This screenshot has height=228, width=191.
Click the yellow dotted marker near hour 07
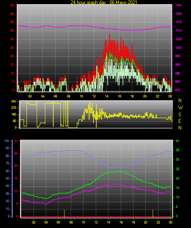pos(64,214)
